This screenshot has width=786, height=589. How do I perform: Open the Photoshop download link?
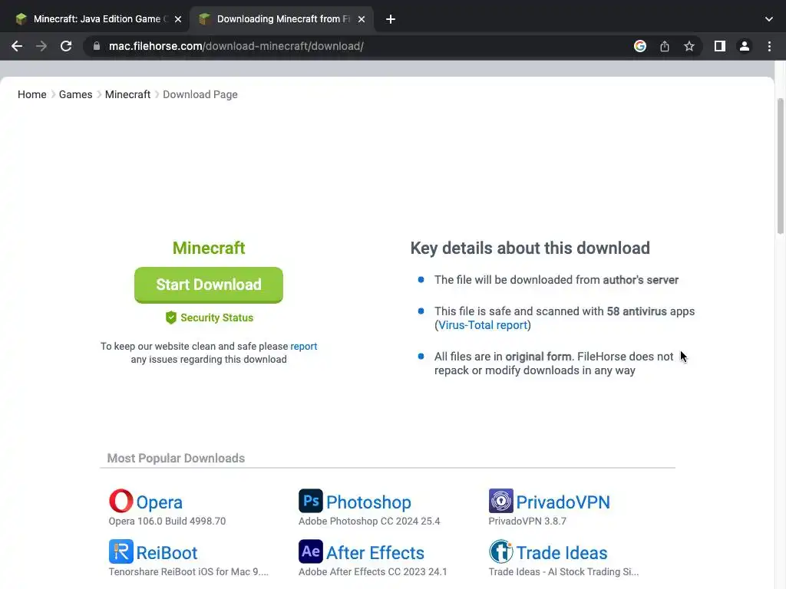point(368,502)
